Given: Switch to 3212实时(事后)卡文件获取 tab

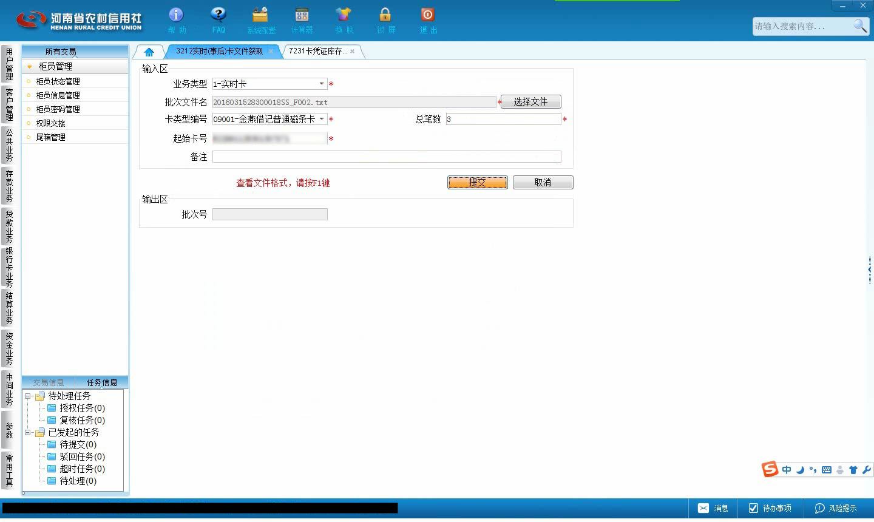Looking at the screenshot, I should click(219, 51).
